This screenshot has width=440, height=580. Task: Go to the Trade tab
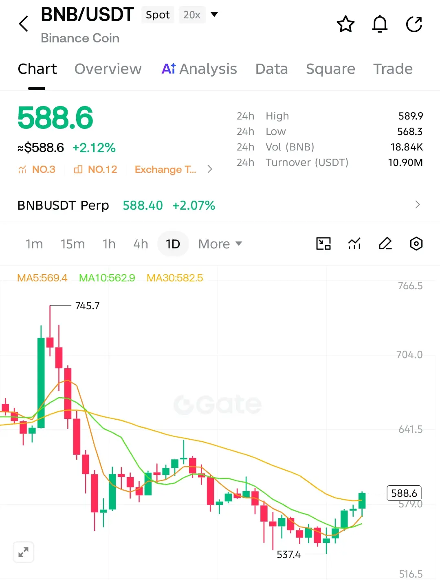[x=393, y=69]
